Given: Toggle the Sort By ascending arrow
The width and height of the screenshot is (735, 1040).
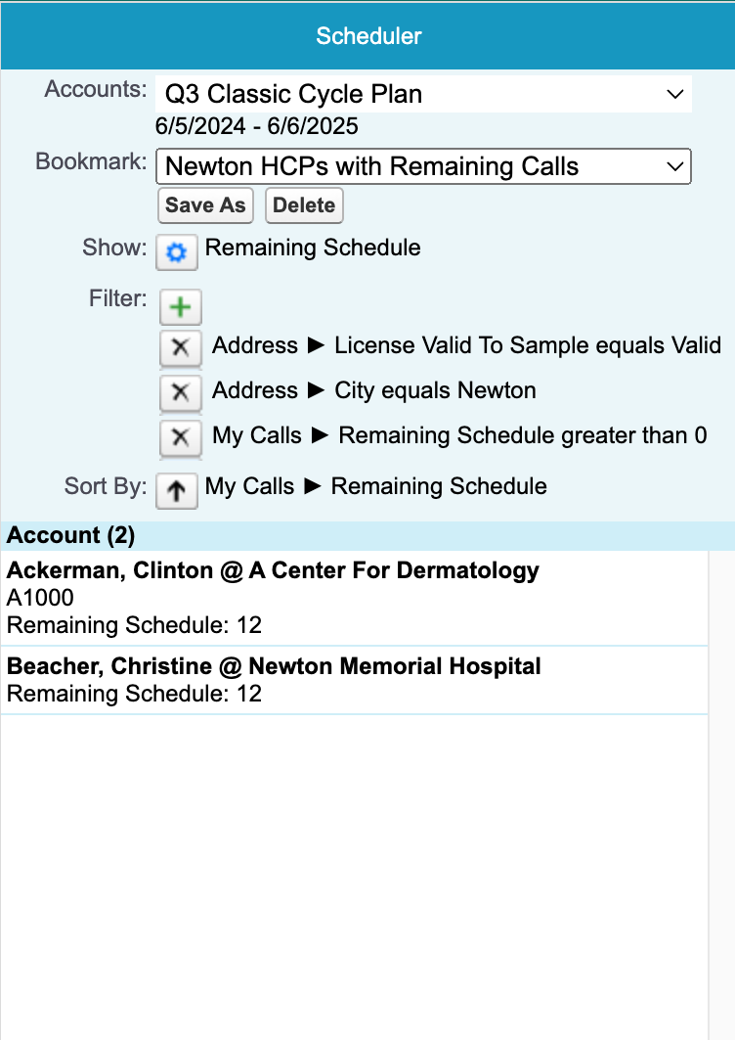Looking at the screenshot, I should coord(177,490).
